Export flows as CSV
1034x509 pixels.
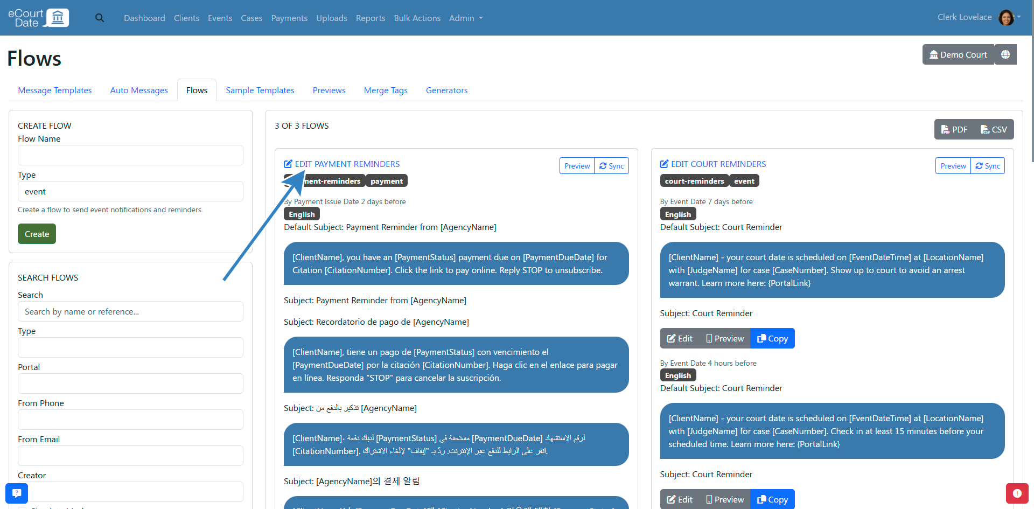(x=994, y=129)
